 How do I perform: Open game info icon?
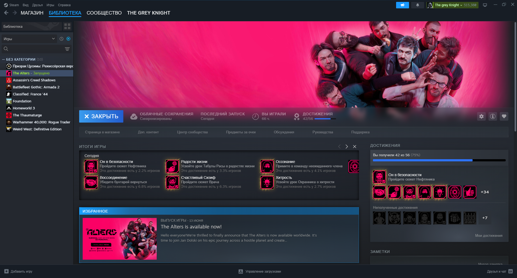click(493, 116)
